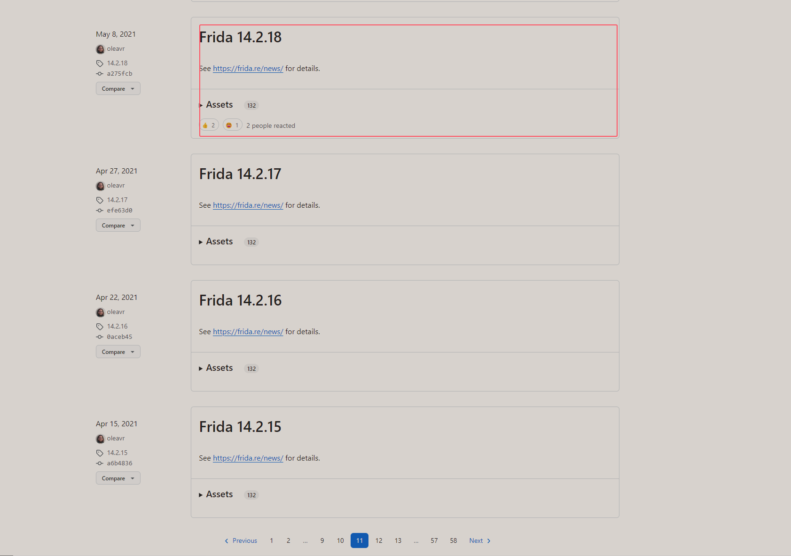This screenshot has width=791, height=556.
Task: Open page 1 in pagination
Action: click(x=271, y=540)
